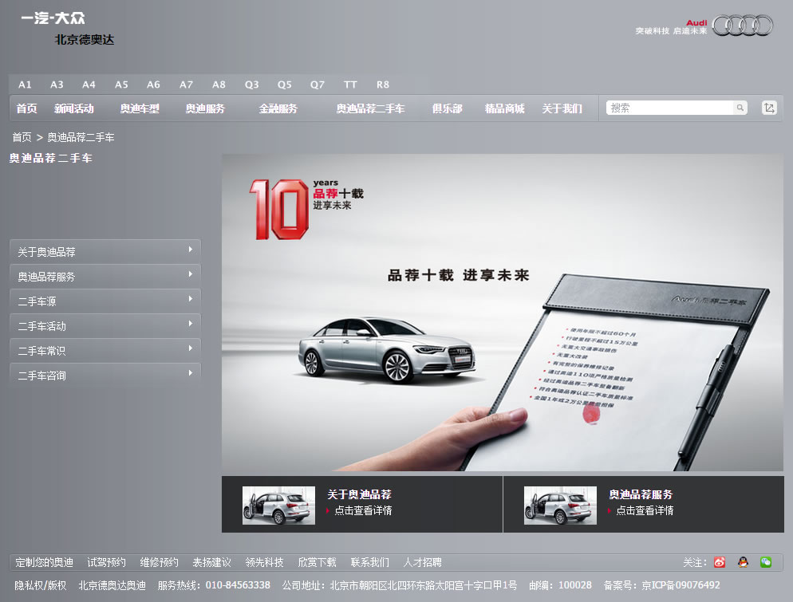Expand the 二手车常识 sidebar arrow
This screenshot has height=602, width=793.
click(190, 348)
